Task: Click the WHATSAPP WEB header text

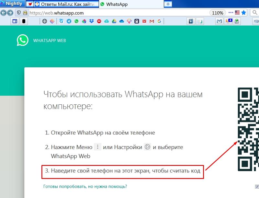Action: point(50,41)
